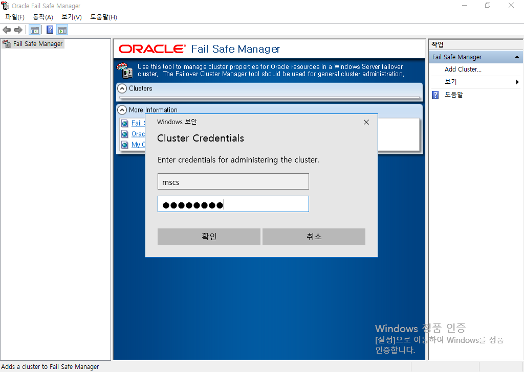Collapse the Clusters section chevron
524x372 pixels.
tap(122, 88)
